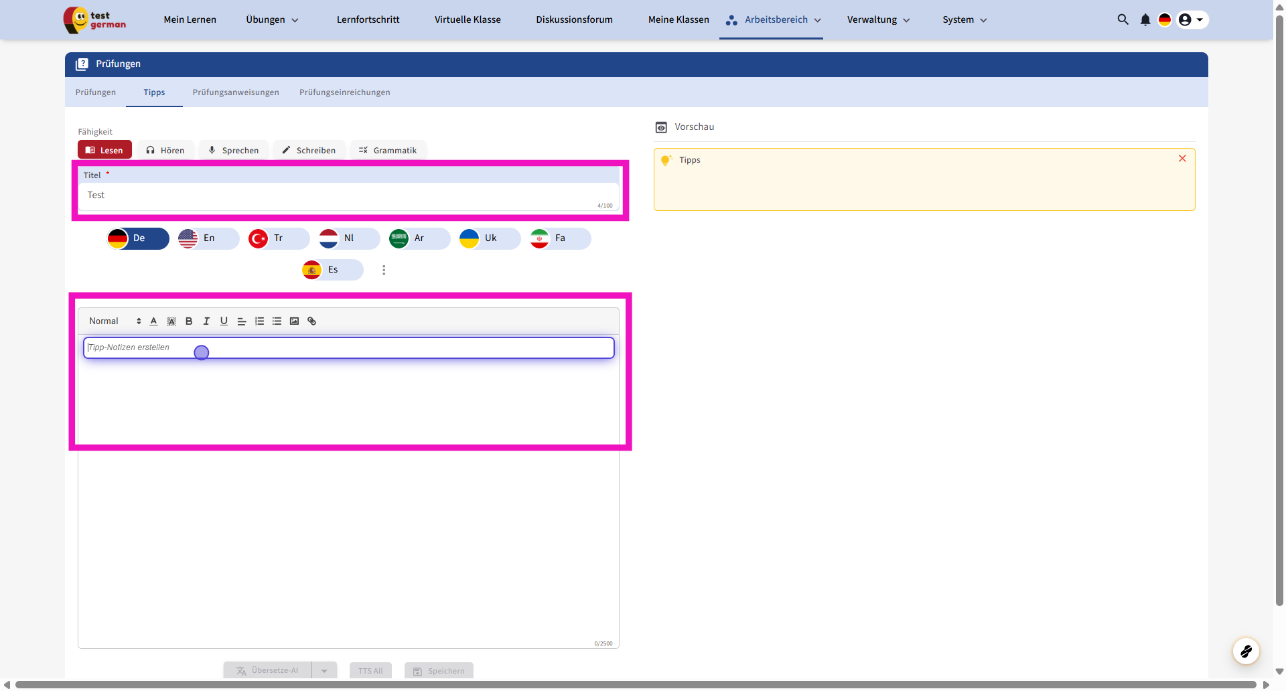Image resolution: width=1286 pixels, height=691 pixels.
Task: Select the Hören skill
Action: pos(165,151)
